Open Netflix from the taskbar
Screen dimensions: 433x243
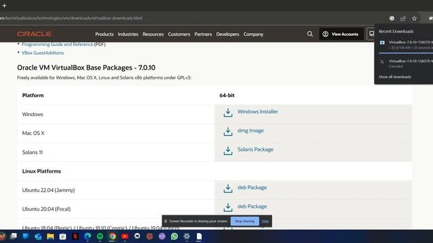coord(75,236)
